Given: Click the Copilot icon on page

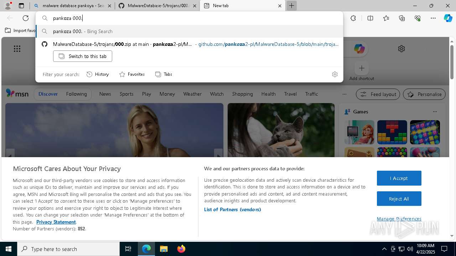Looking at the screenshot, I should coord(359,49).
